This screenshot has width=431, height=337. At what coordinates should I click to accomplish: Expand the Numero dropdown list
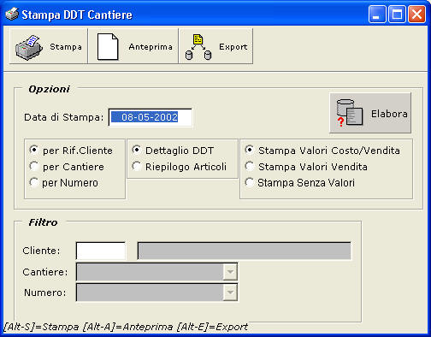pyautogui.click(x=230, y=293)
